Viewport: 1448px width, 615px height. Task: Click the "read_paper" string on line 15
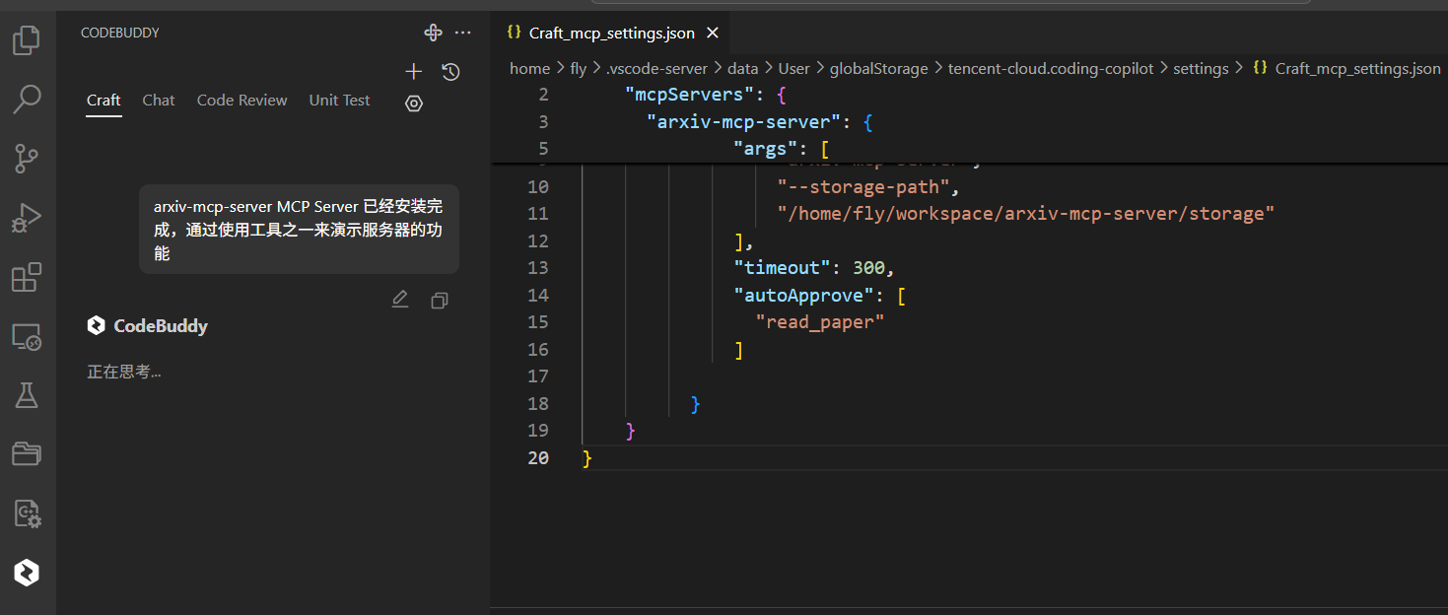(x=820, y=322)
